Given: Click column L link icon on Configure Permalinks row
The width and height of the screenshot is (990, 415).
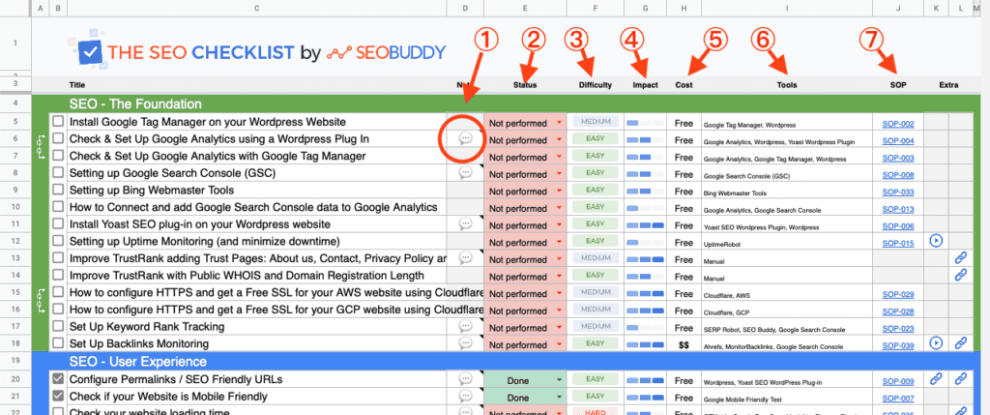Looking at the screenshot, I should point(960,379).
